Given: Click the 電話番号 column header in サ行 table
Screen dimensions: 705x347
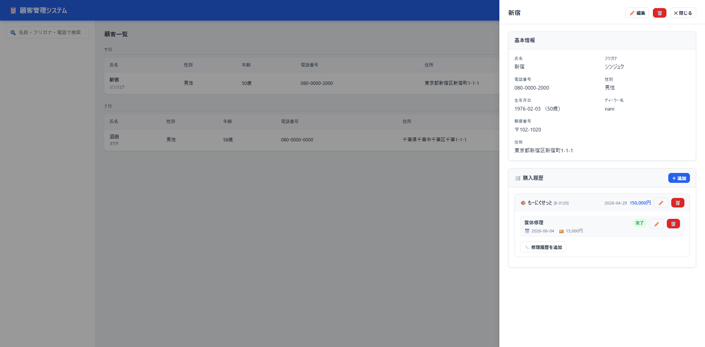Looking at the screenshot, I should pyautogui.click(x=310, y=65).
